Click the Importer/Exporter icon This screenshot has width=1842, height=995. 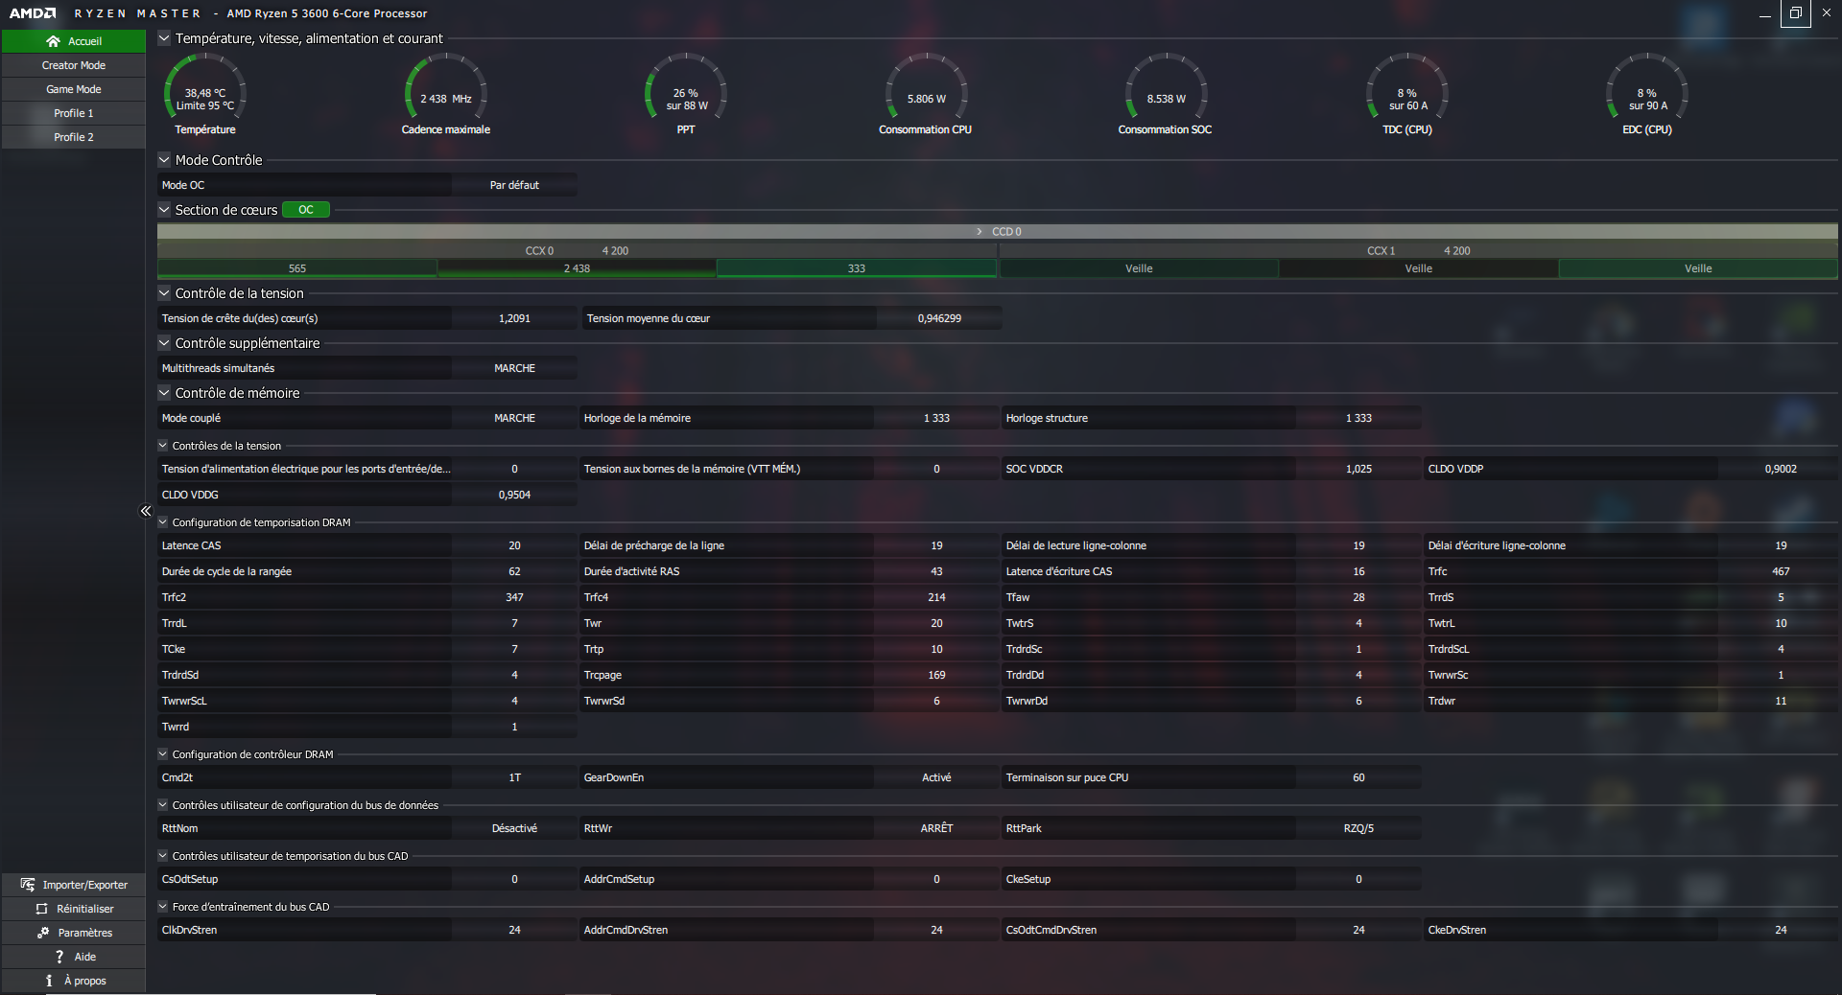[x=28, y=885]
